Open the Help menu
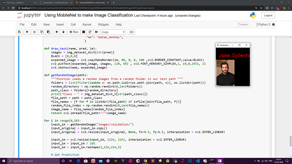 [x=119, y=24]
